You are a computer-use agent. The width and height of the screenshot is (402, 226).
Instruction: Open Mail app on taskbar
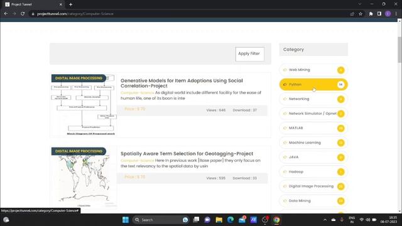pos(242,220)
